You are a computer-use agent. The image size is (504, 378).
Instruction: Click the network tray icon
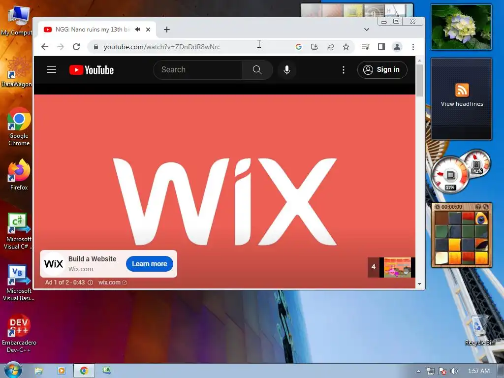pos(430,371)
